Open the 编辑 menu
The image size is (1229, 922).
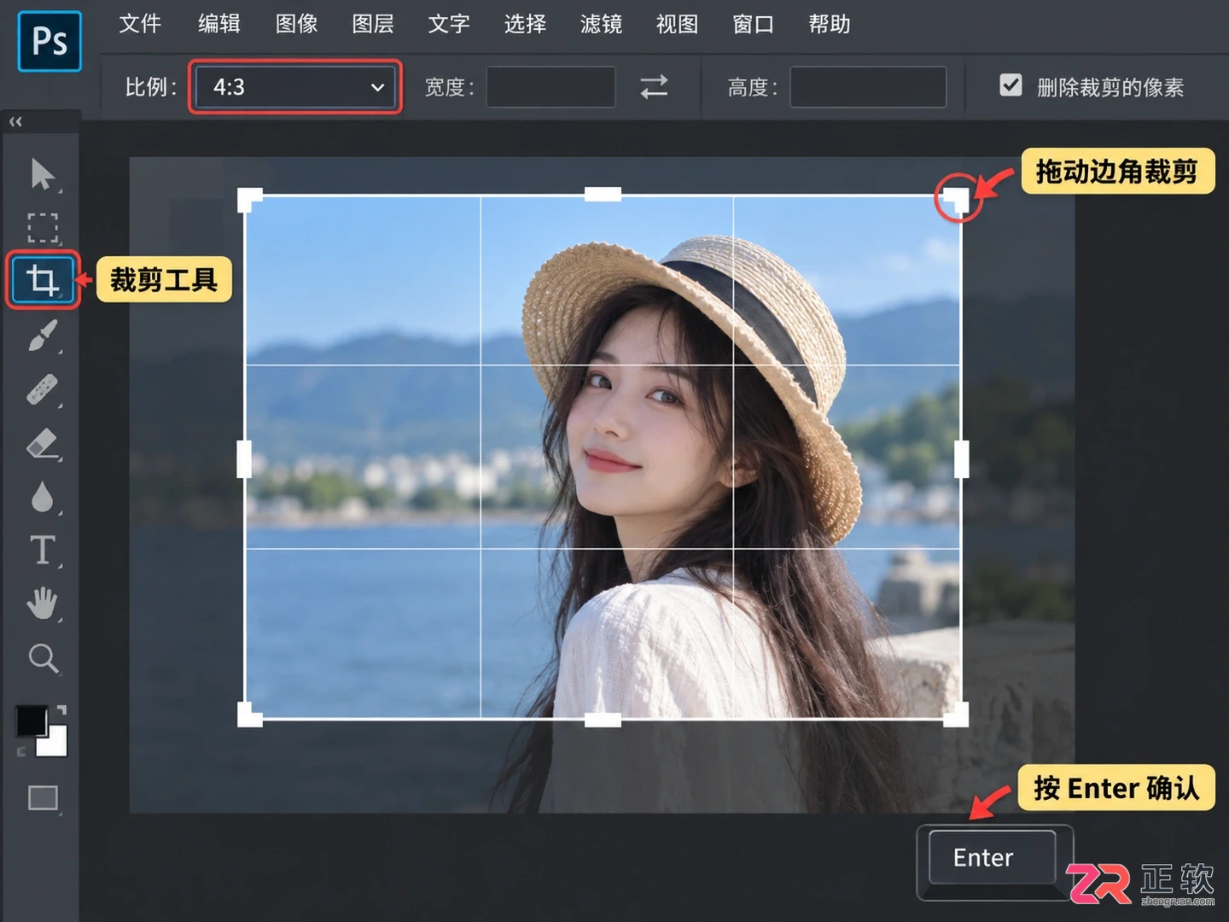219,24
